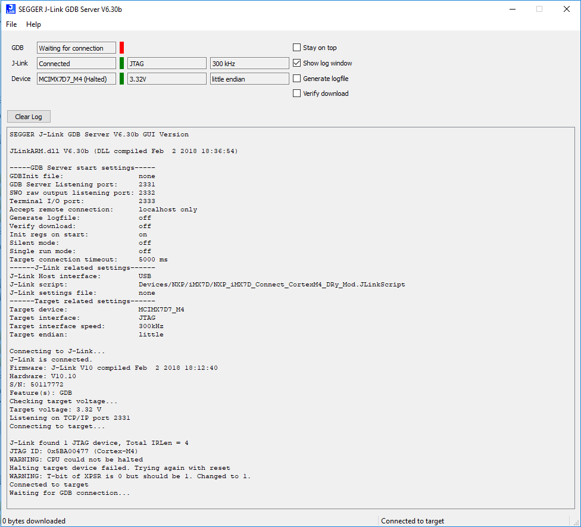Click 'GDB Server Listening port: 2331' line
Screen dimensions: 581x527
click(x=82, y=185)
